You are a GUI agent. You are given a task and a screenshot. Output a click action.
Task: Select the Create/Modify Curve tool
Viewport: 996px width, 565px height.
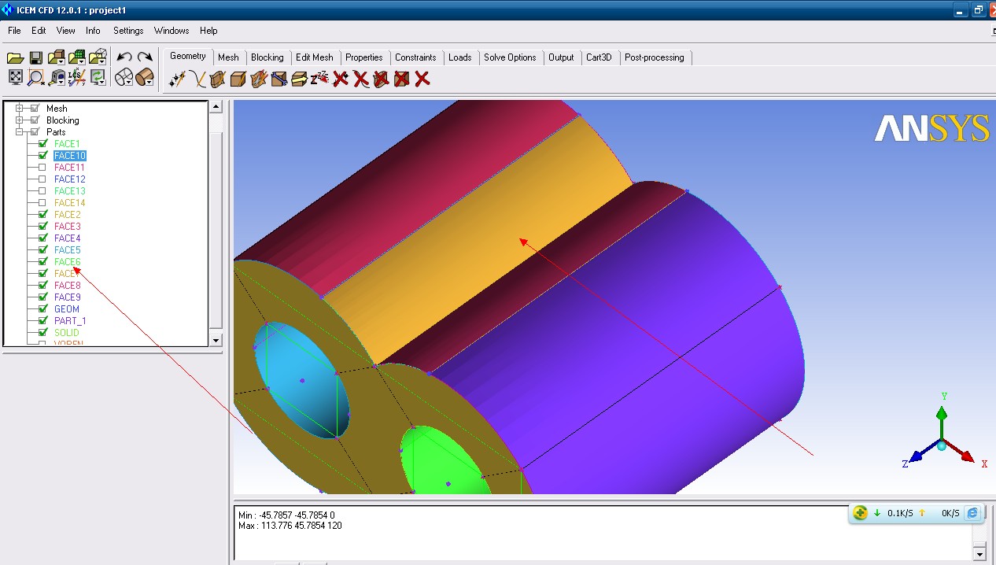tap(197, 79)
